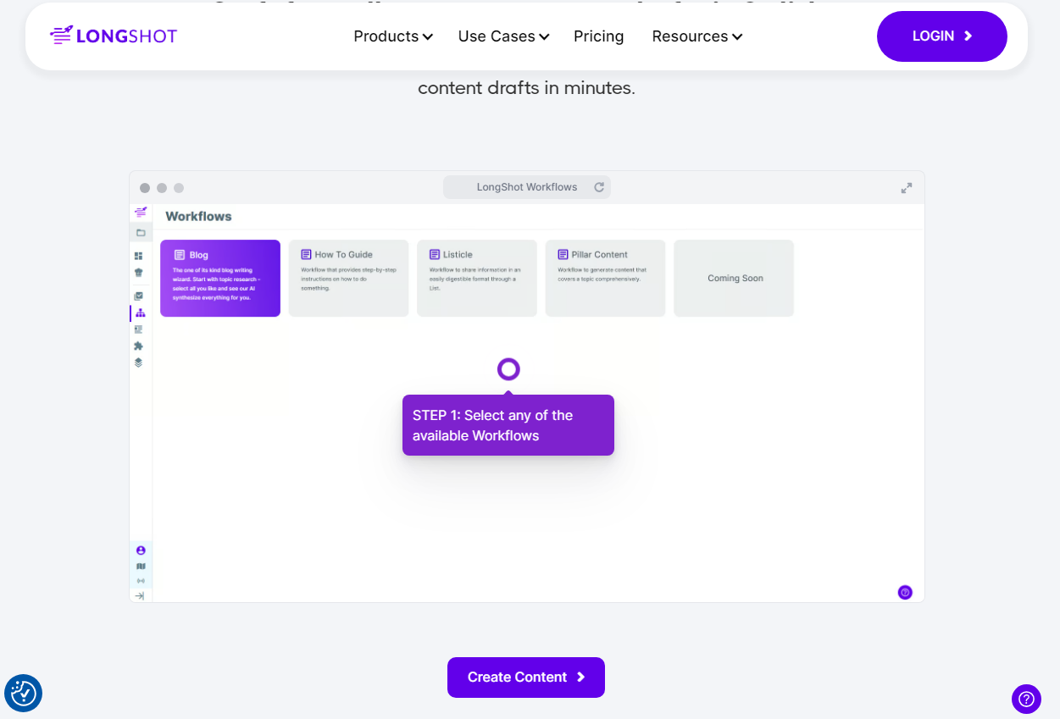
Task: Click the small rocket logo in demo sidebar
Action: [x=141, y=212]
